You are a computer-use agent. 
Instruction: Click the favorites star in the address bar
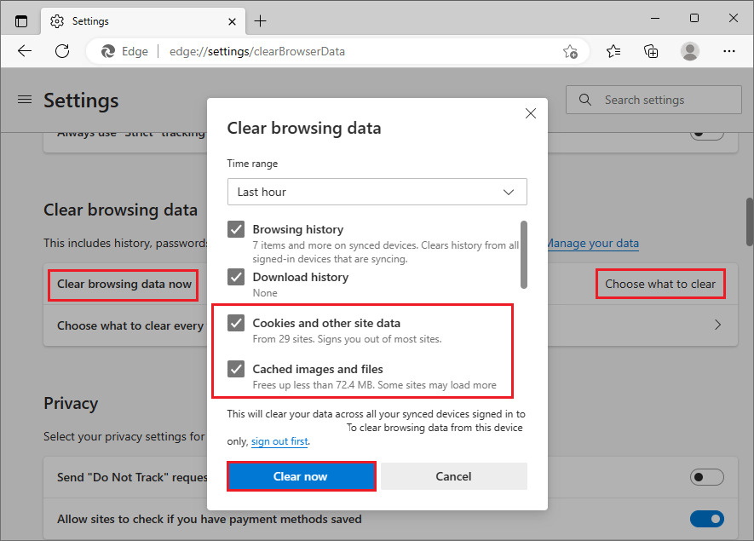569,51
